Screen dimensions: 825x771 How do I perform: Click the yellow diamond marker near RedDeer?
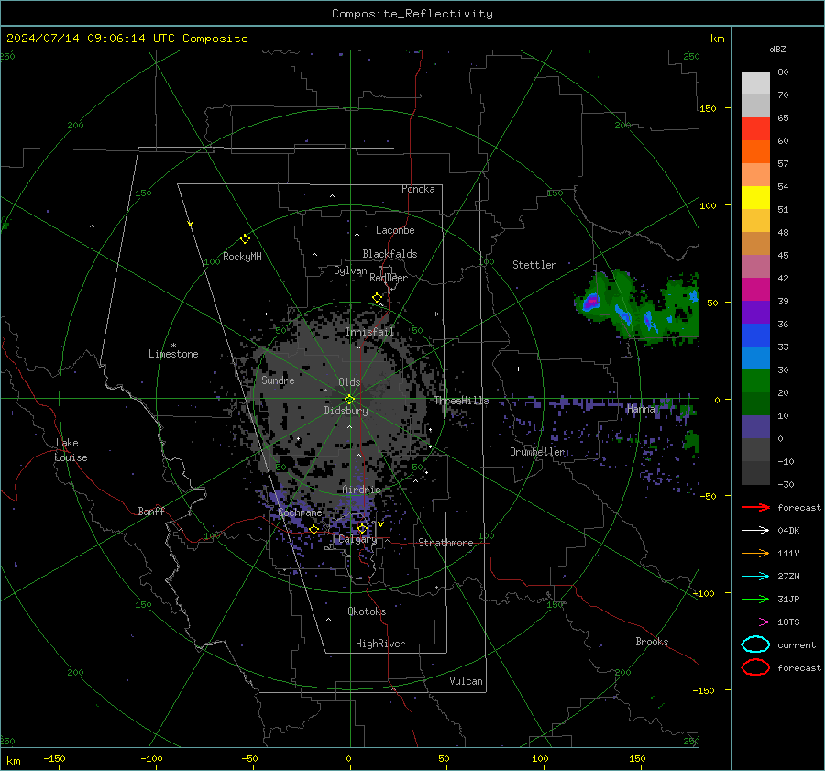coord(378,298)
